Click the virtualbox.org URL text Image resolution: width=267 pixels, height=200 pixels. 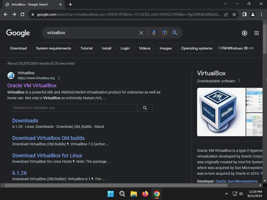(36, 78)
